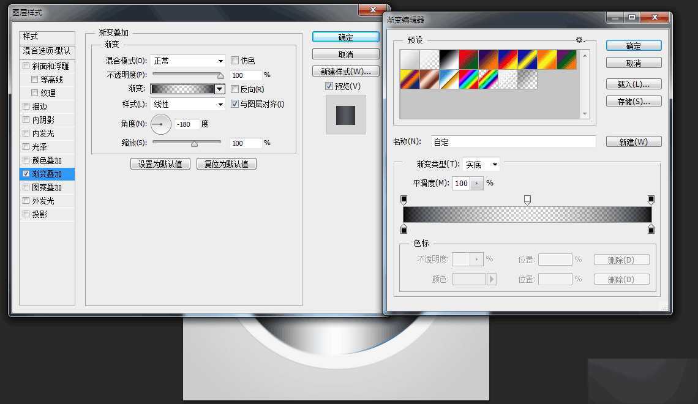Click the gear icon above gradient presets

pyautogui.click(x=579, y=39)
